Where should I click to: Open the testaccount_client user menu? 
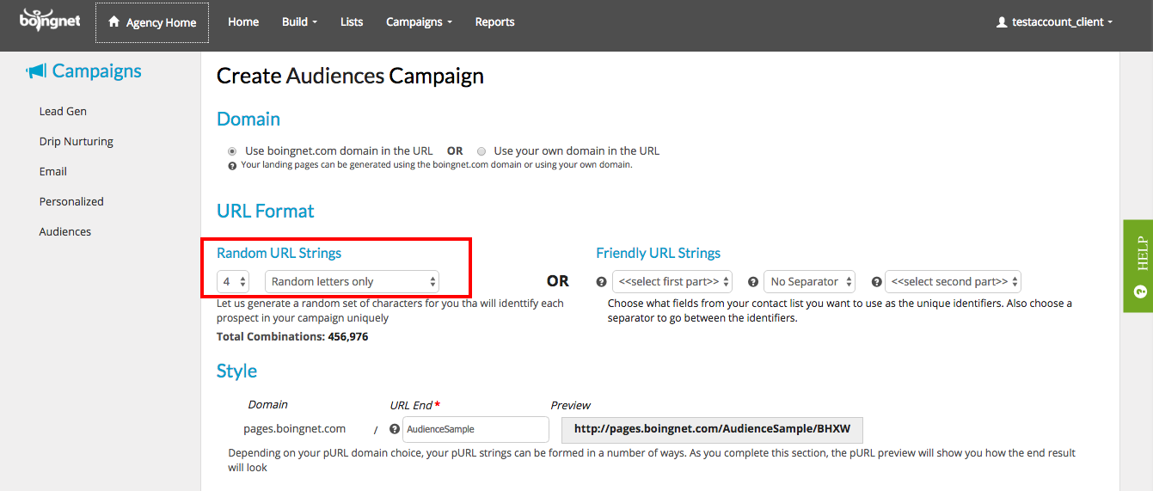pos(1054,22)
